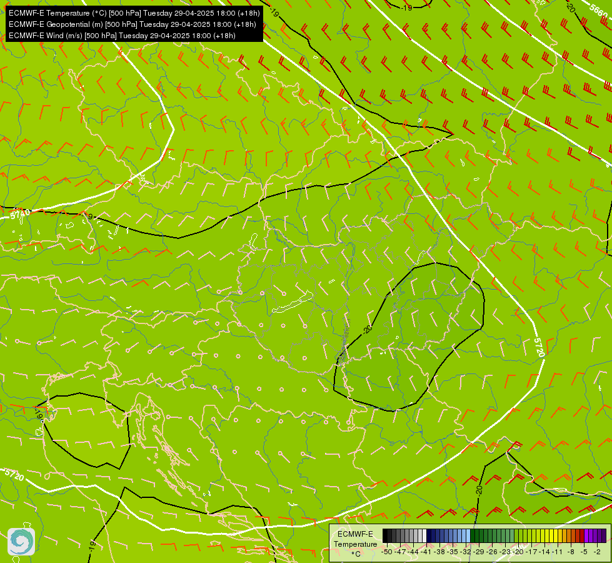Click the -38 value on the legend

(x=439, y=552)
